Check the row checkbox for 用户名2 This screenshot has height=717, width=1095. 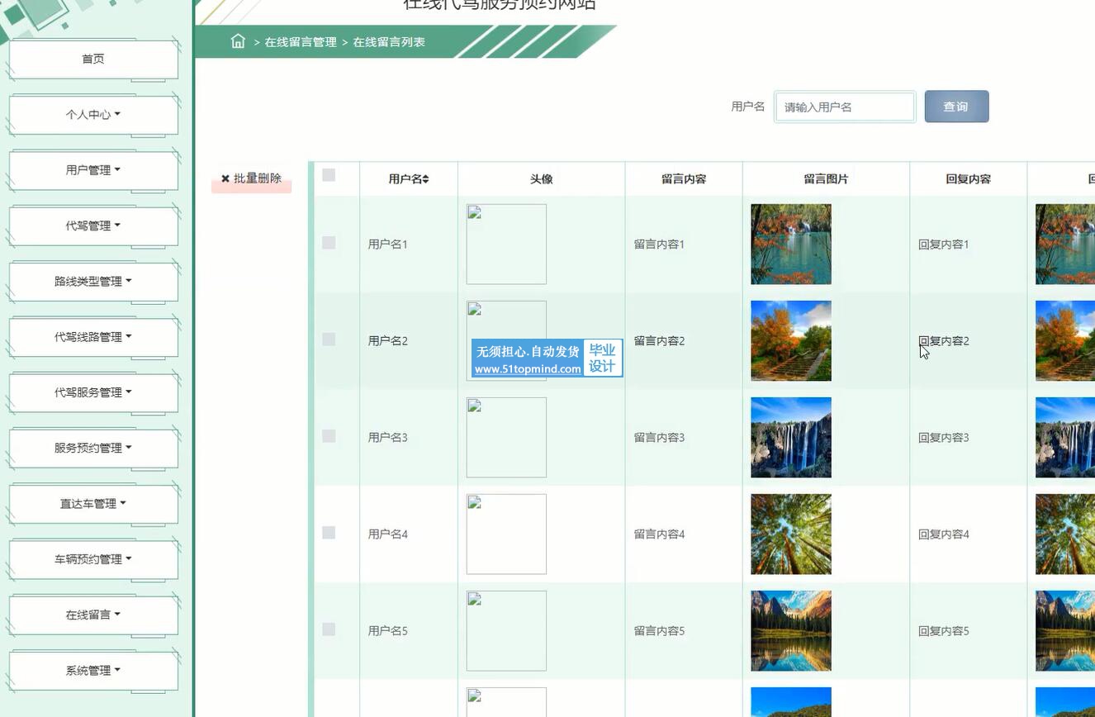[x=329, y=340]
